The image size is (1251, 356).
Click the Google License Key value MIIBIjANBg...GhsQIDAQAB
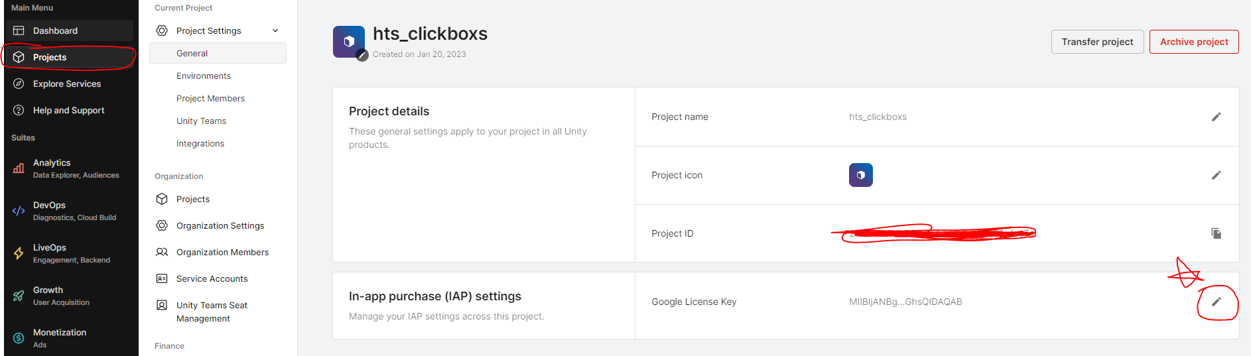point(905,302)
